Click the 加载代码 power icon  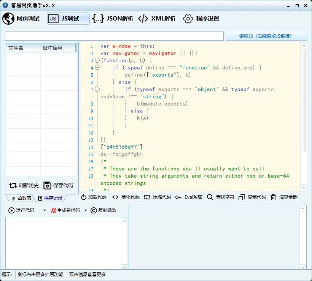coord(84,197)
